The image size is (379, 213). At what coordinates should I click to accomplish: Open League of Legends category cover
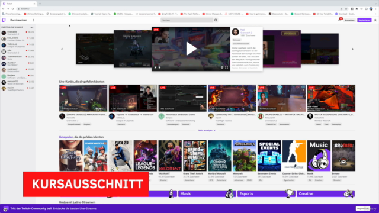145,156
